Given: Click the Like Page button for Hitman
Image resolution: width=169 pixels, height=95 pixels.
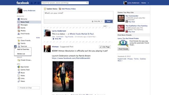Looking at the screenshot, I should (x=105, y=47).
